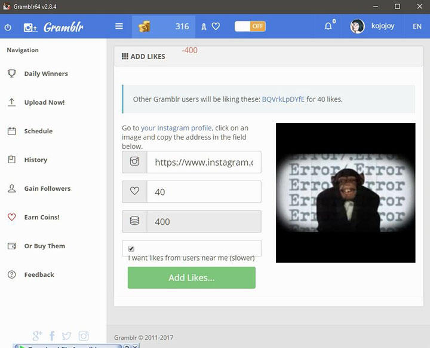Click the trophy icon by Daily Winners
The image size is (430, 348).
pos(12,74)
